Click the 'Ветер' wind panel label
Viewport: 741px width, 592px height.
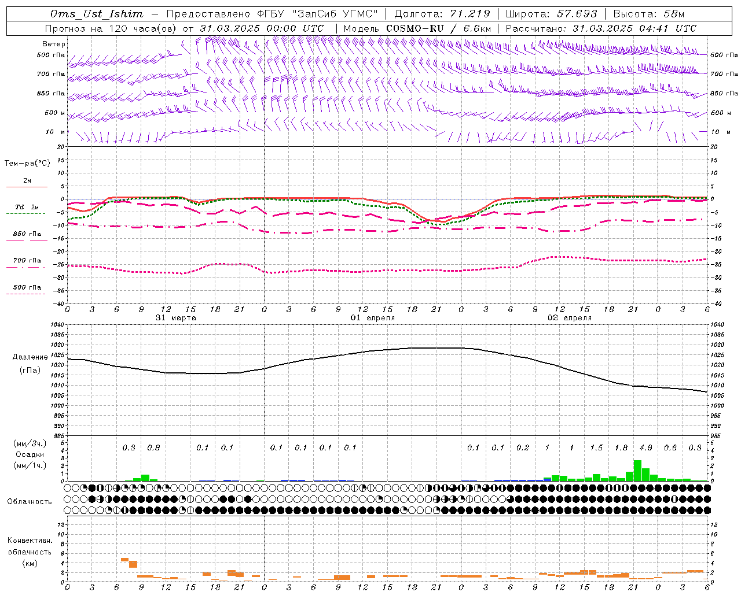(54, 44)
